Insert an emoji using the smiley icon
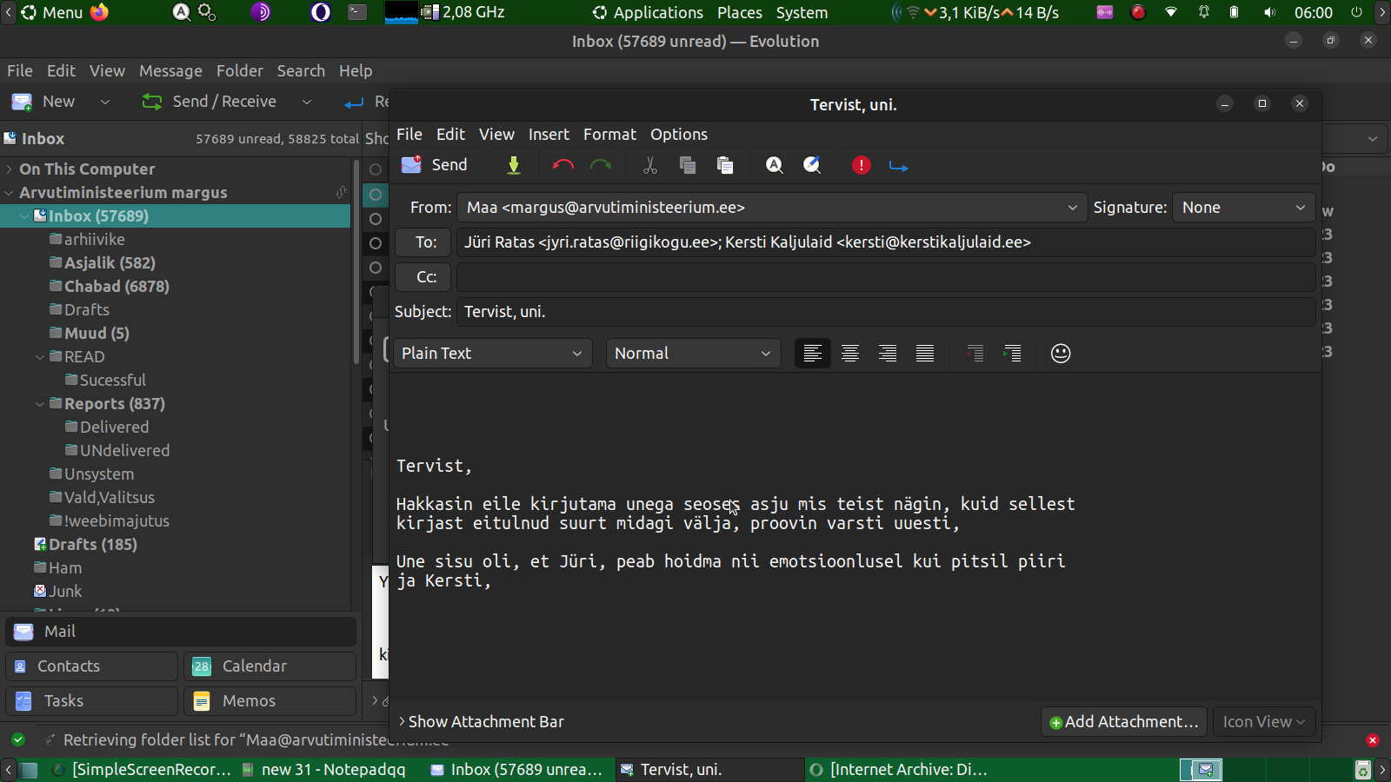 [1060, 354]
